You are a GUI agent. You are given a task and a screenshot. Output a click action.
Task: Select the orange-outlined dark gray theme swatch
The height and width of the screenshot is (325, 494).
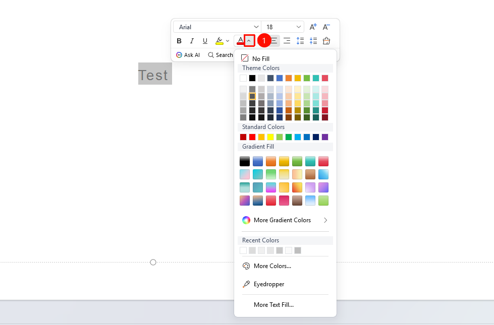[252, 96]
